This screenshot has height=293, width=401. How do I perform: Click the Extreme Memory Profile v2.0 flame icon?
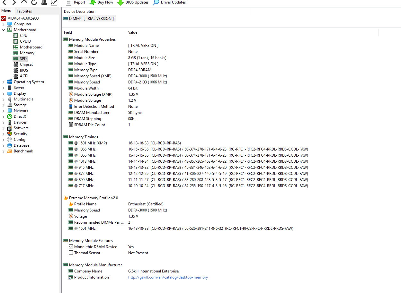[x=66, y=198]
